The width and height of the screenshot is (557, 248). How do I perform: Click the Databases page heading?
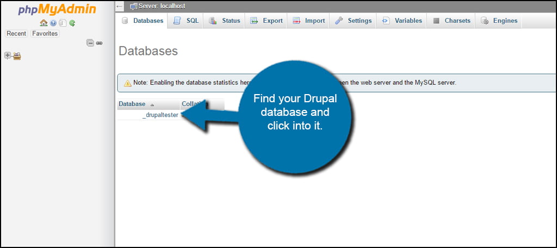coord(148,51)
